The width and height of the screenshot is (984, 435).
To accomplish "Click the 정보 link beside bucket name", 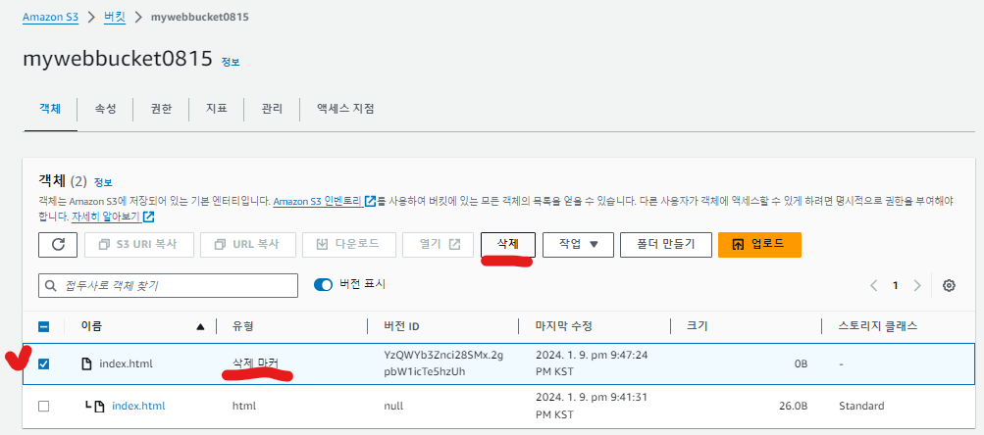I will click(x=231, y=62).
